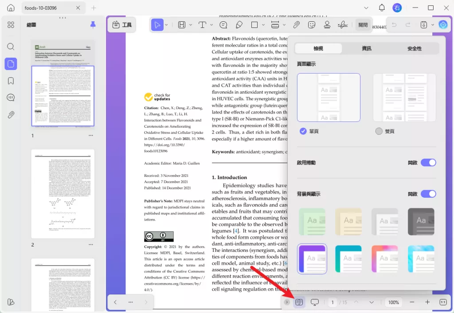Switch to the 安全性 tab

(415, 48)
